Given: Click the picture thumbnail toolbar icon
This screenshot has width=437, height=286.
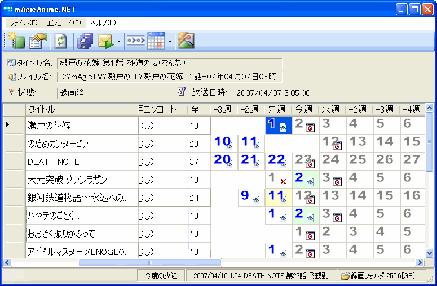Looking at the screenshot, I should click(186, 41).
